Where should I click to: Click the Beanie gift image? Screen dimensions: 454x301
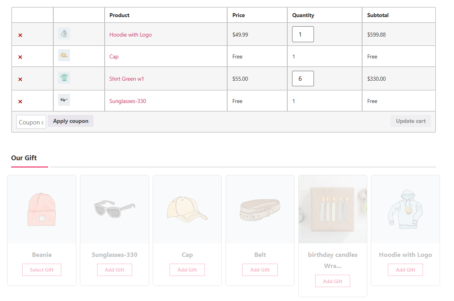(42, 209)
